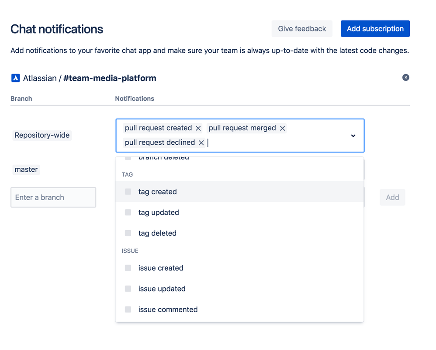
Task: Focus the 'Enter a branch' field
Action: tap(53, 197)
